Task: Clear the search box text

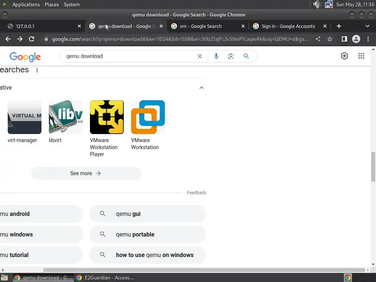Action: point(199,56)
